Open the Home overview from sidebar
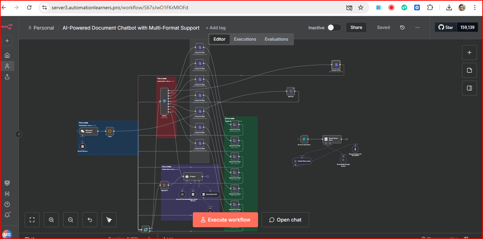Screen dimensions: 483x239 point(7,55)
